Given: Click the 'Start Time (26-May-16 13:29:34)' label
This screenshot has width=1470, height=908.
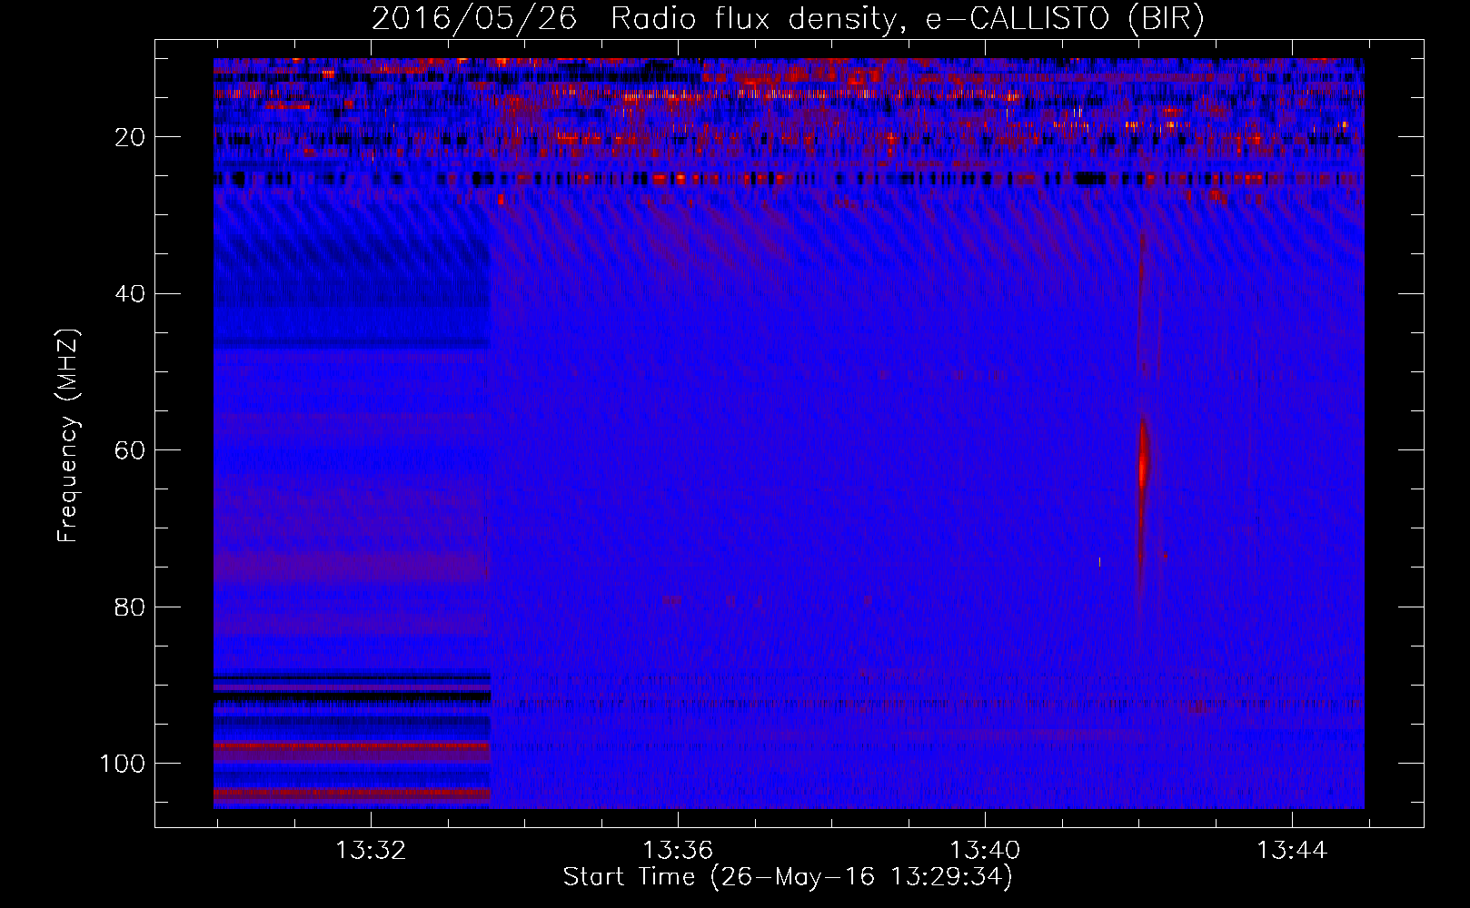Looking at the screenshot, I should pos(788,877).
